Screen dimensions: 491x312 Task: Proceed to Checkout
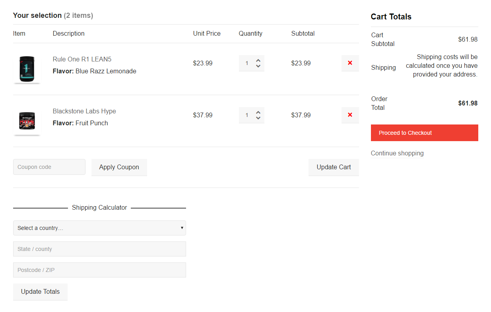click(424, 133)
